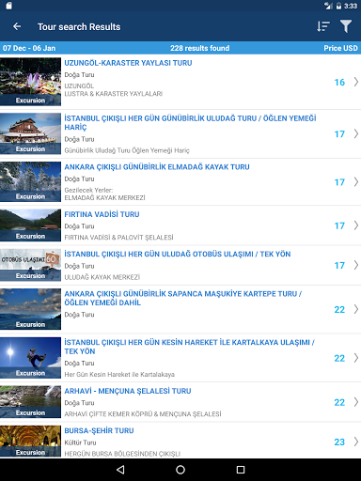Tap the back arrow icon
Image resolution: width=361 pixels, height=481 pixels.
(x=17, y=26)
